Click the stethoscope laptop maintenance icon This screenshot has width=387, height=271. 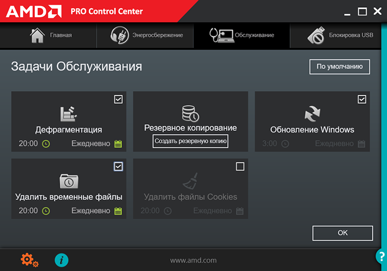coord(221,35)
